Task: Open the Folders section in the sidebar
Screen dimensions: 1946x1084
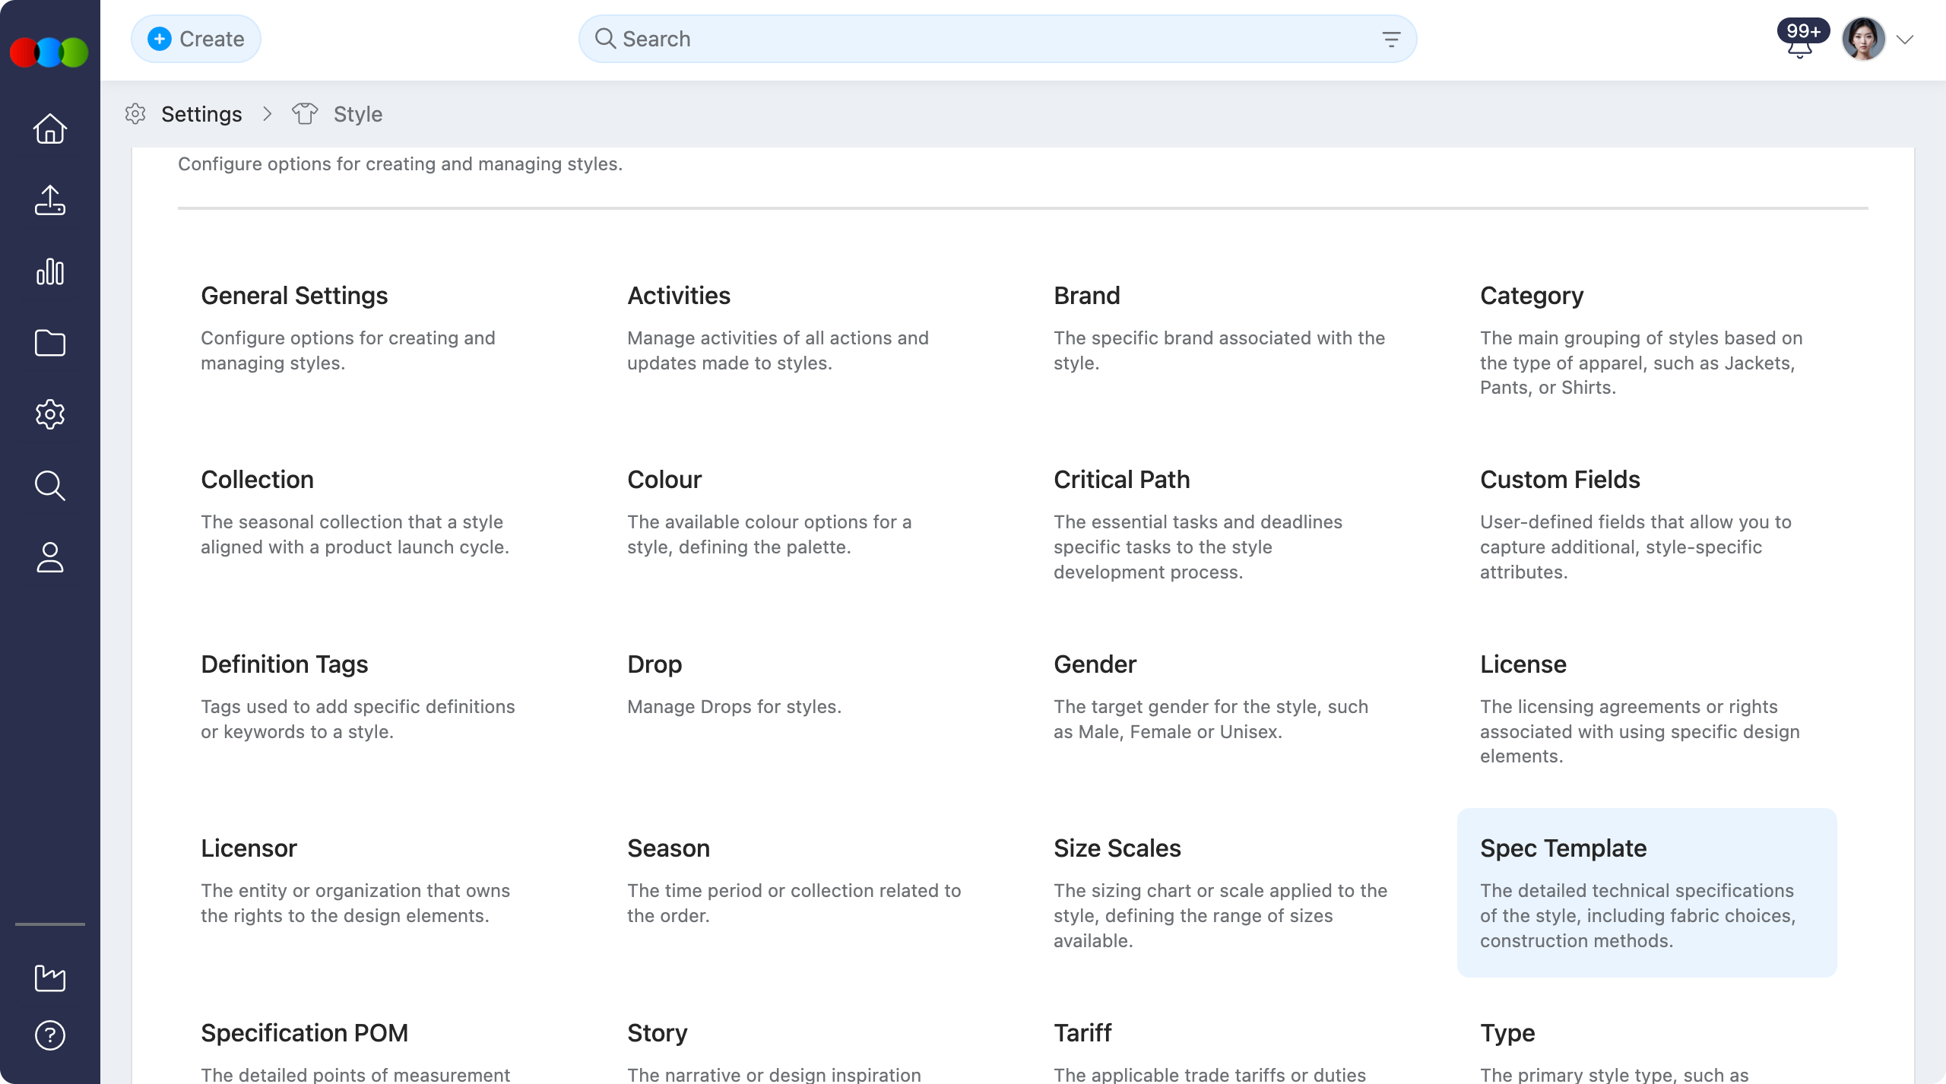Action: pyautogui.click(x=49, y=343)
